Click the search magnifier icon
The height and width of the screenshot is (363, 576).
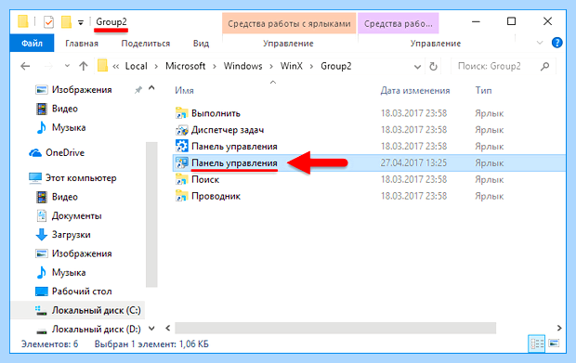pos(545,66)
